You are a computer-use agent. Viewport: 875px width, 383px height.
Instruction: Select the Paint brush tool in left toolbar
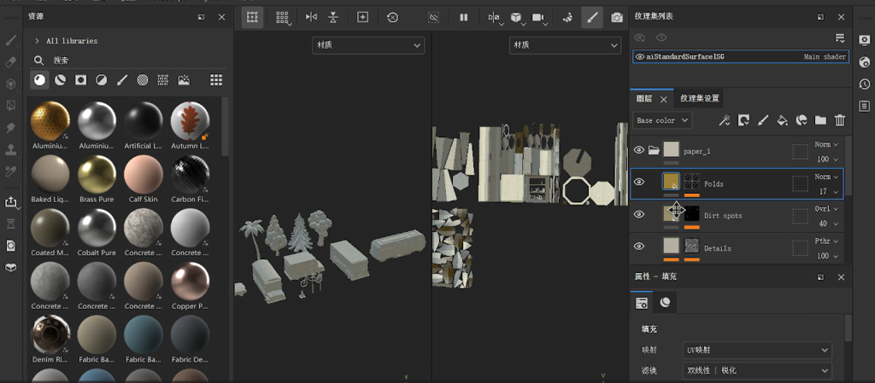[10, 41]
